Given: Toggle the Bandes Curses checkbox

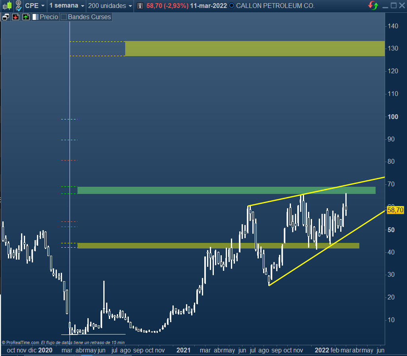Looking at the screenshot, I should tap(64, 17).
